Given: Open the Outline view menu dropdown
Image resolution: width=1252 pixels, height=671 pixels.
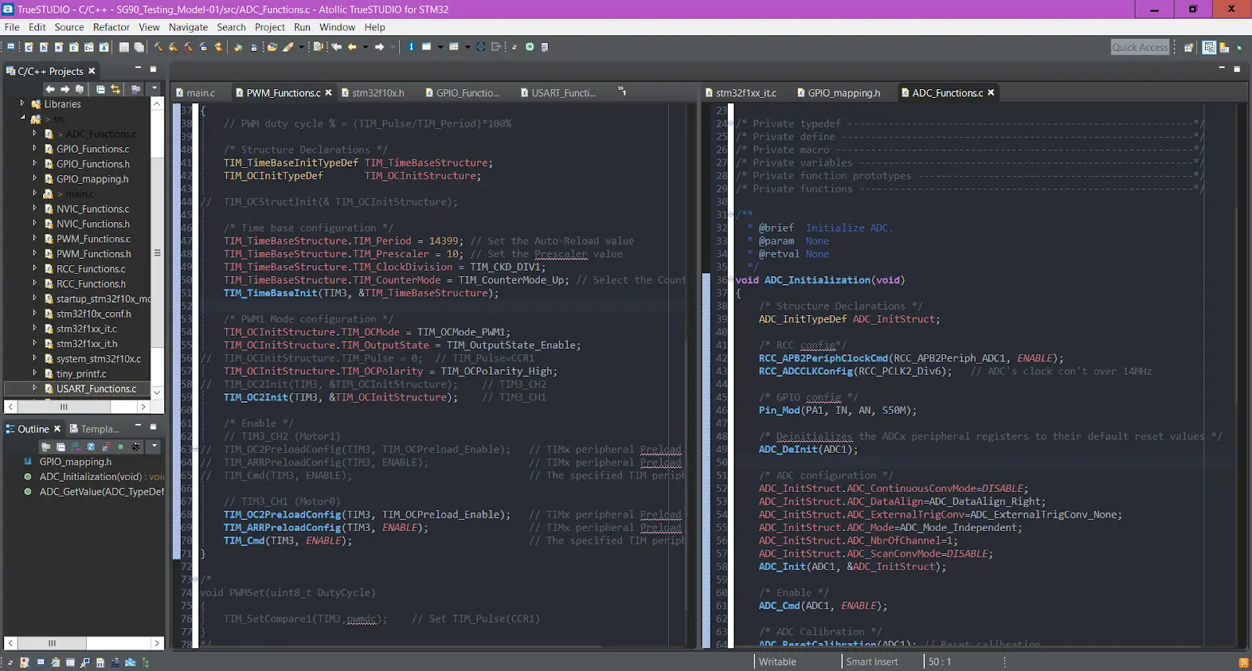Looking at the screenshot, I should (154, 447).
